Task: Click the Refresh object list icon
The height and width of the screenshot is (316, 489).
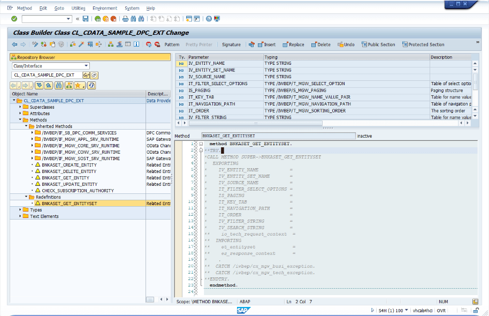Action: click(x=91, y=85)
